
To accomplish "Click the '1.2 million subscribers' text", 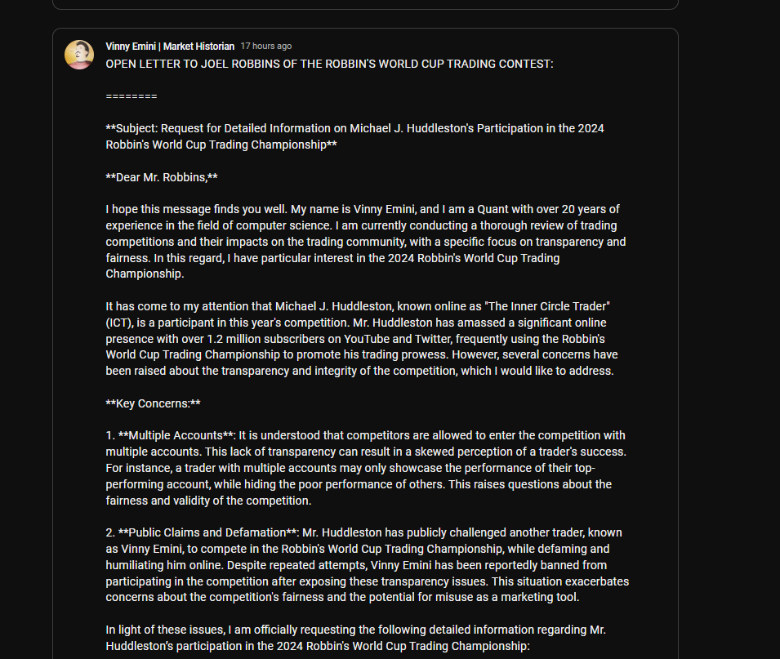I will 265,339.
